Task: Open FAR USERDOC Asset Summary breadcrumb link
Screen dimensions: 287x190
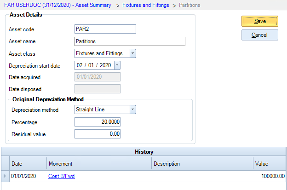Action: (57, 5)
